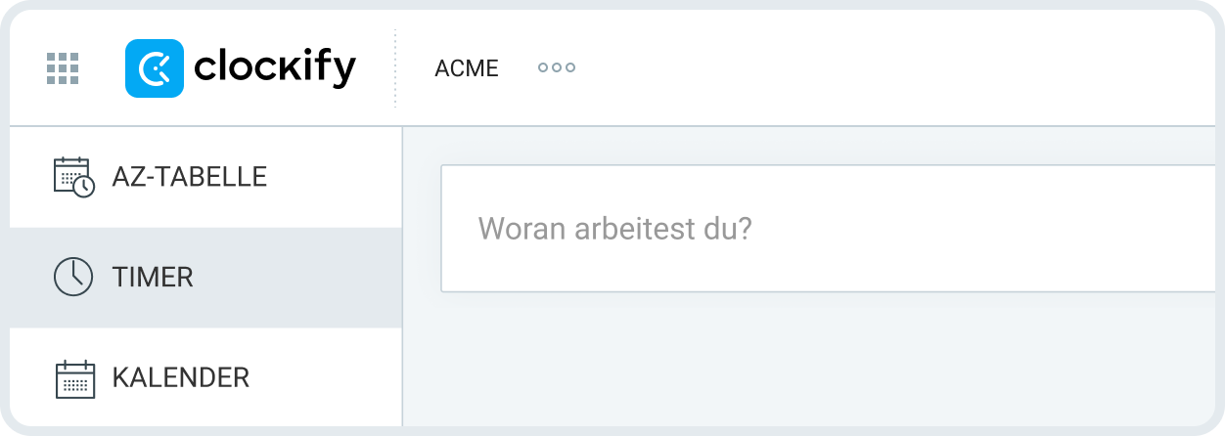Select the ACME workspace name

tap(467, 68)
